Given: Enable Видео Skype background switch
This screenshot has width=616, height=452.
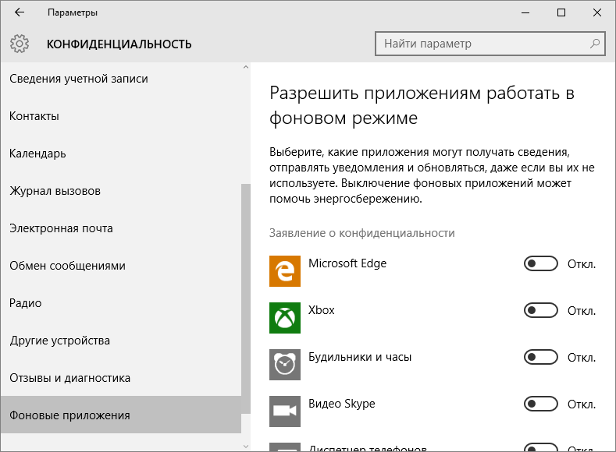Looking at the screenshot, I should (540, 404).
